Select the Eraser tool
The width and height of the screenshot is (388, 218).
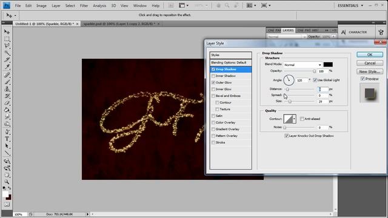point(7,103)
